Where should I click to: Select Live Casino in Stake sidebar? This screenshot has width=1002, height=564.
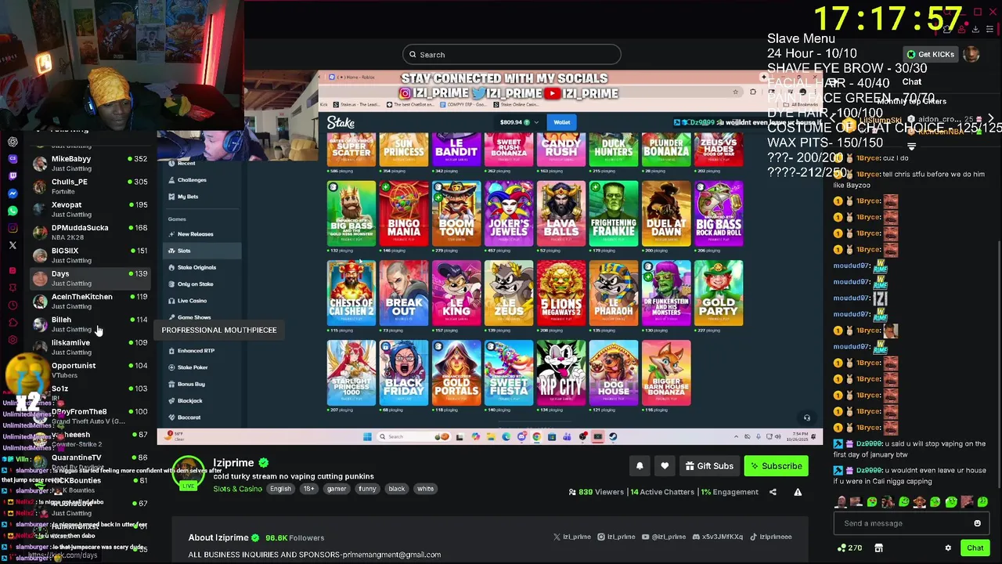(x=192, y=301)
